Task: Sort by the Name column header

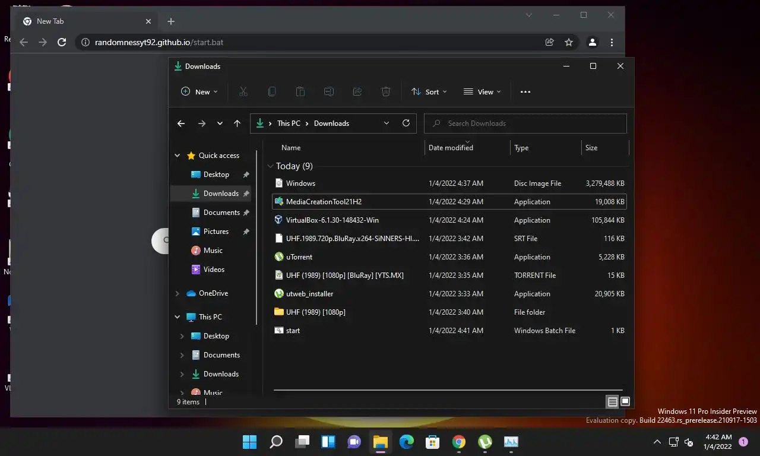Action: (291, 148)
